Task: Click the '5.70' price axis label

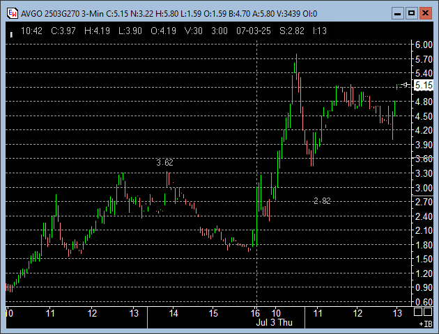Action: pyautogui.click(x=424, y=59)
